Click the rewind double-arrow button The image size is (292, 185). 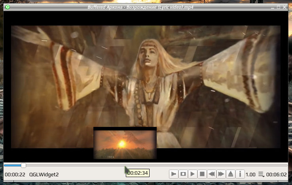tap(211, 174)
